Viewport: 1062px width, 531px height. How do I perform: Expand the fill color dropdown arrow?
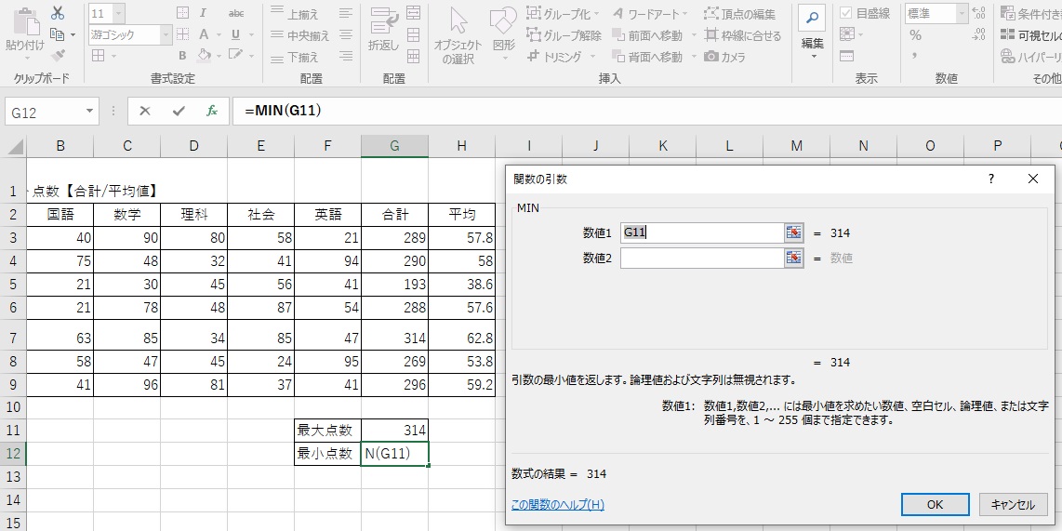[220, 56]
